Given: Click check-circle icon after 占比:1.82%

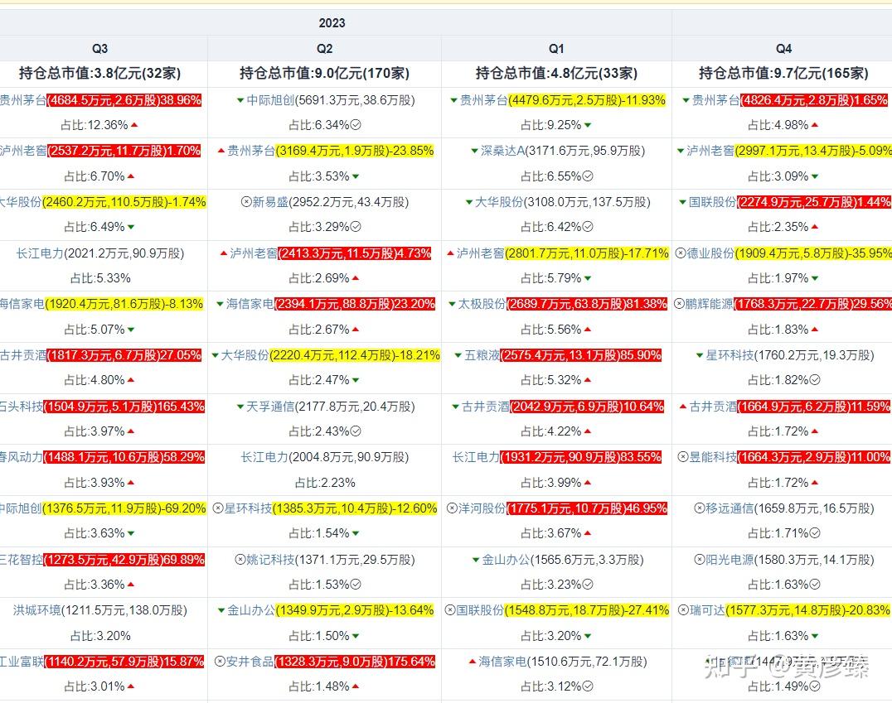Looking at the screenshot, I should [815, 380].
